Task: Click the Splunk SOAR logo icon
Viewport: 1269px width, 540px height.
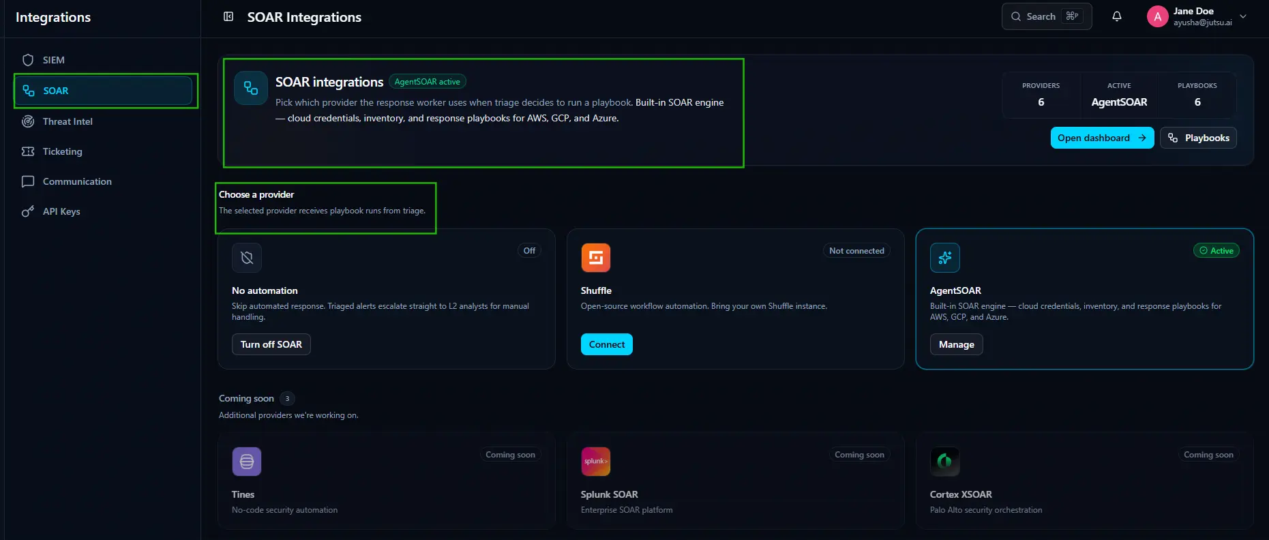Action: click(596, 462)
